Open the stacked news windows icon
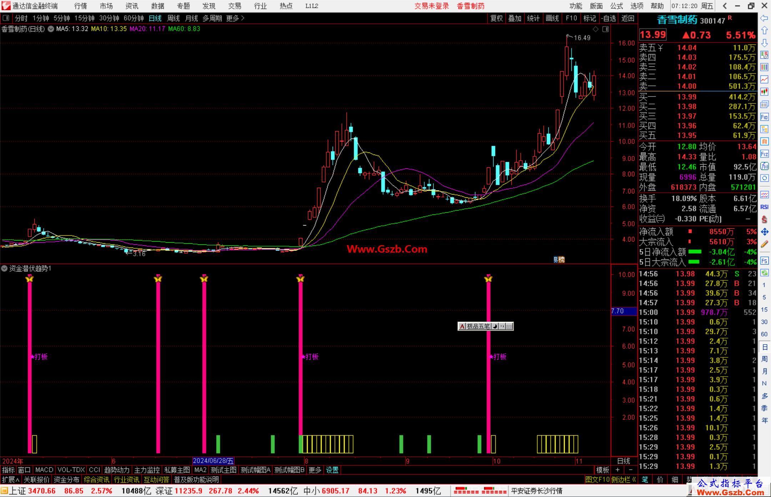The width and height of the screenshot is (771, 497). click(764, 104)
